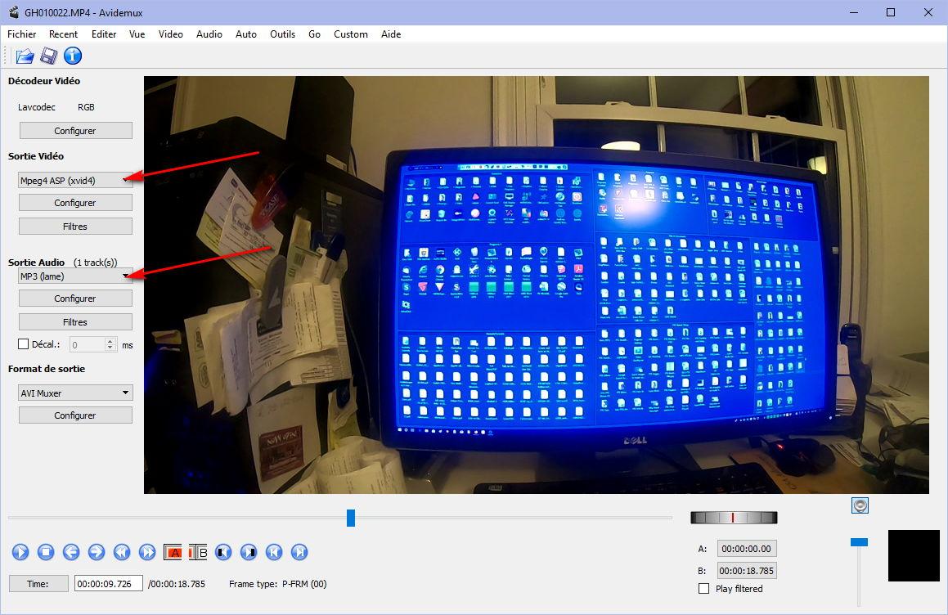Expand the Mpeg4 ASP (xvid4) video dropdown

[x=75, y=181]
